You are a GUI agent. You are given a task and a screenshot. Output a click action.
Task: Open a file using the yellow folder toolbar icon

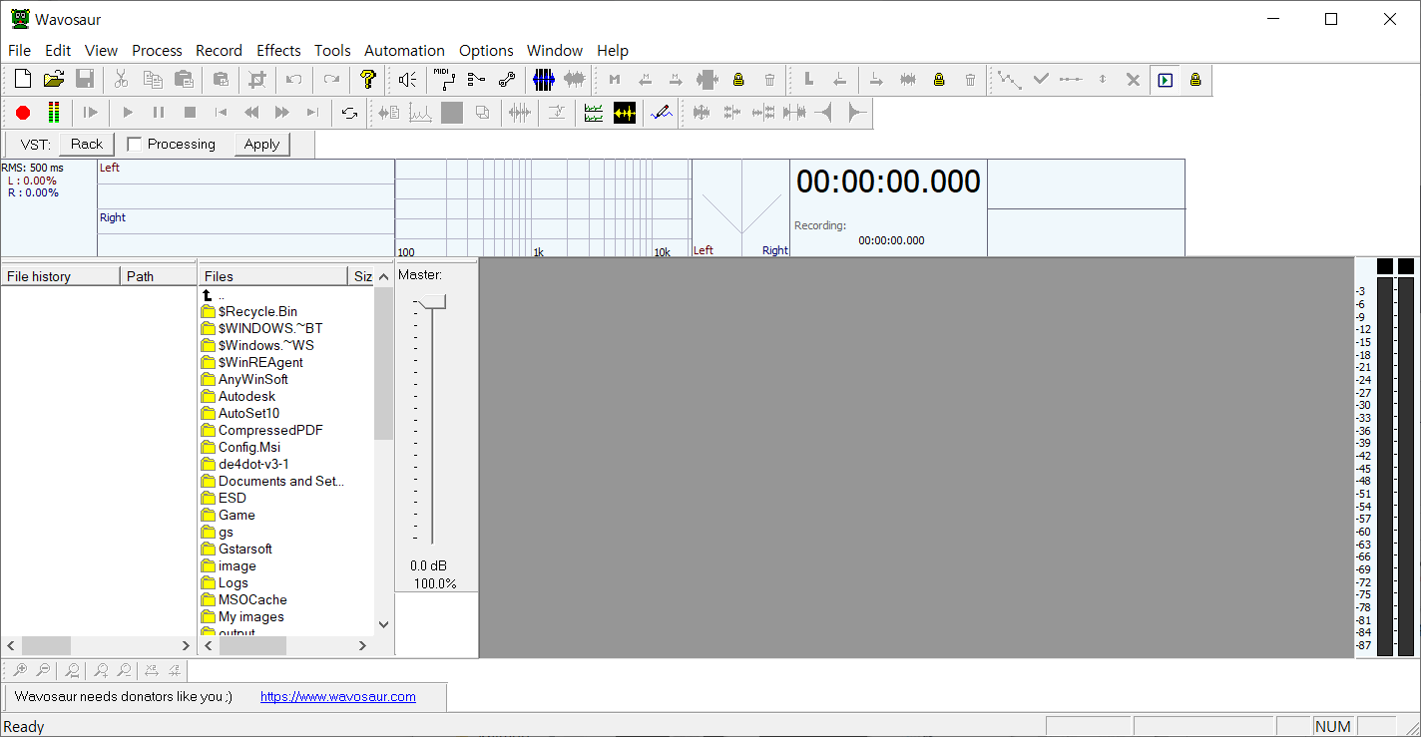tap(54, 80)
